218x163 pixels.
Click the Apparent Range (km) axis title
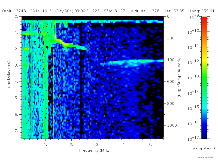coord(179,77)
